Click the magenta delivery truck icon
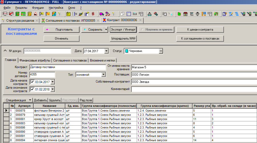The width and height of the screenshot is (257, 143). (x=102, y=14)
